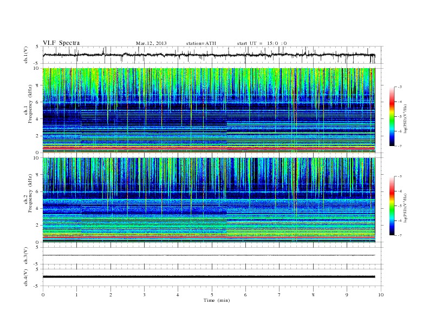Click the ch.2 spectrogram color bar
Viewport: 429px width, 331px height.
(392, 206)
